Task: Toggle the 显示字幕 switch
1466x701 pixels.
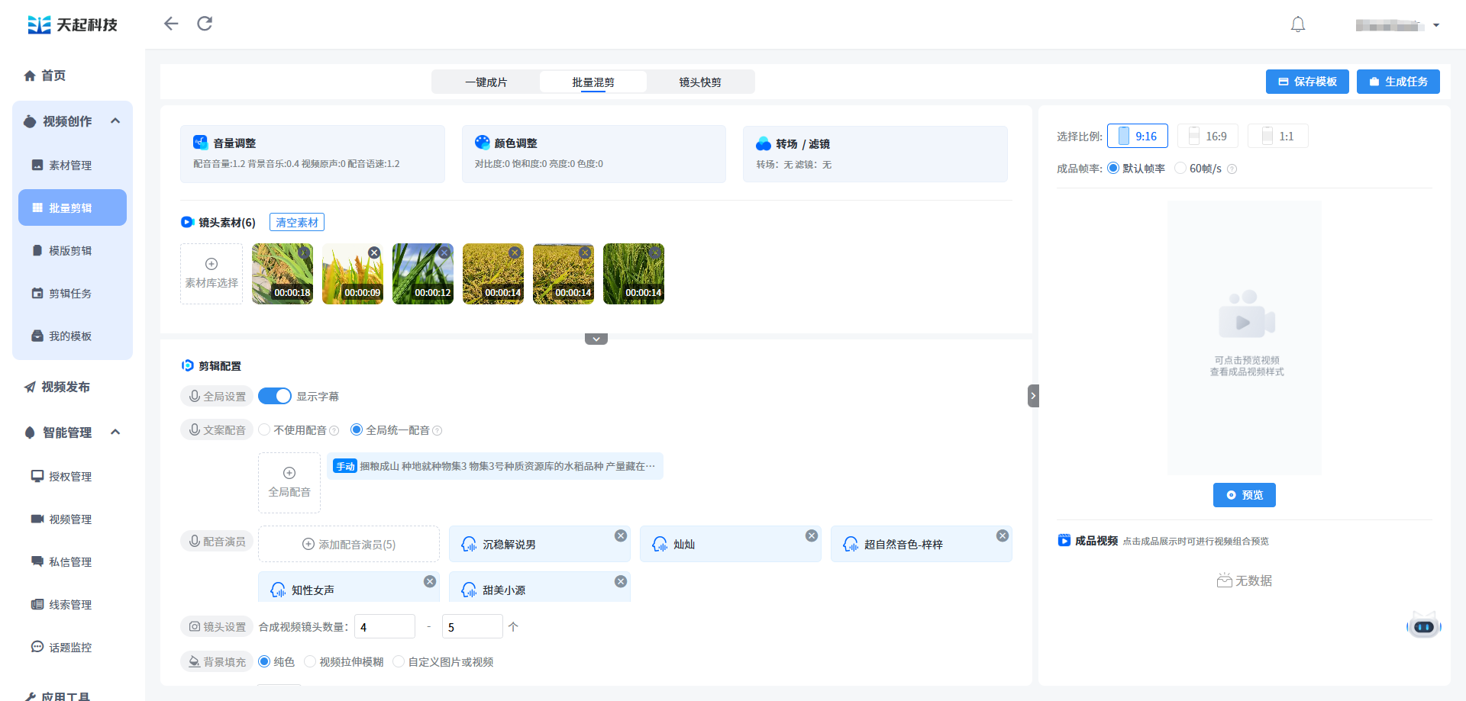Action: tap(275, 396)
